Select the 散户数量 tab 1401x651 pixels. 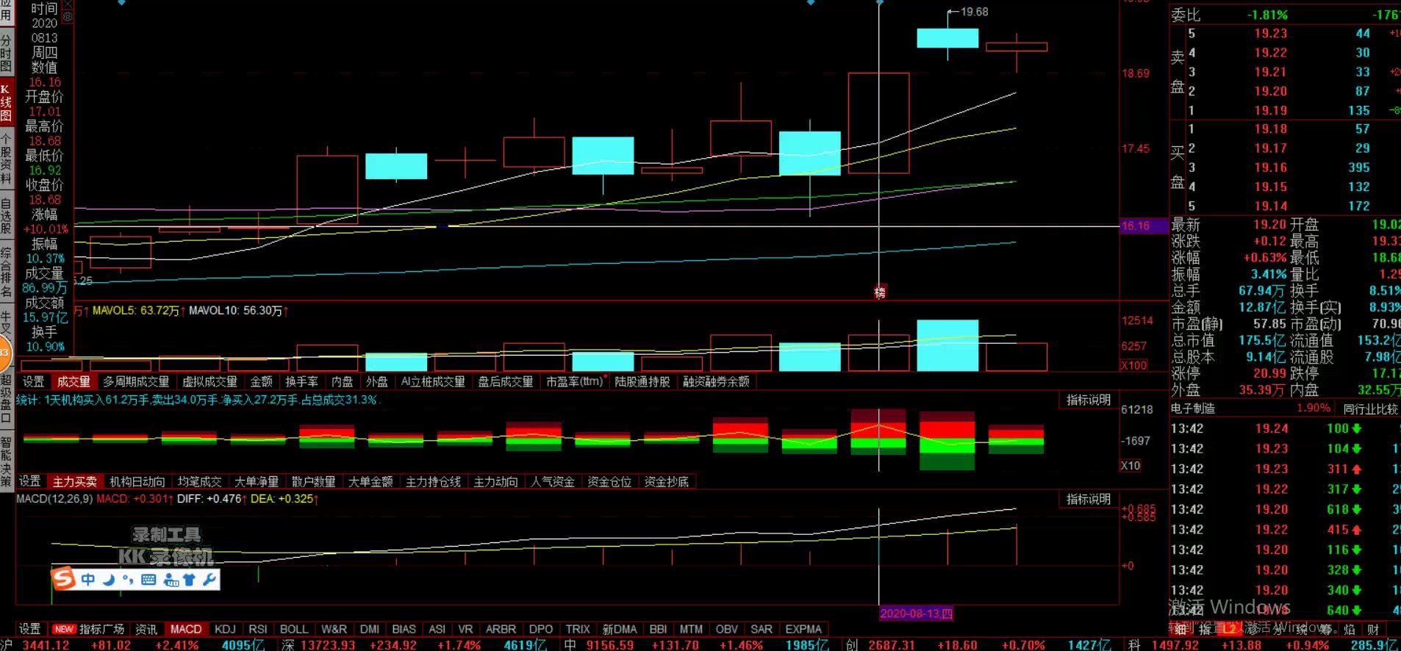(x=313, y=481)
